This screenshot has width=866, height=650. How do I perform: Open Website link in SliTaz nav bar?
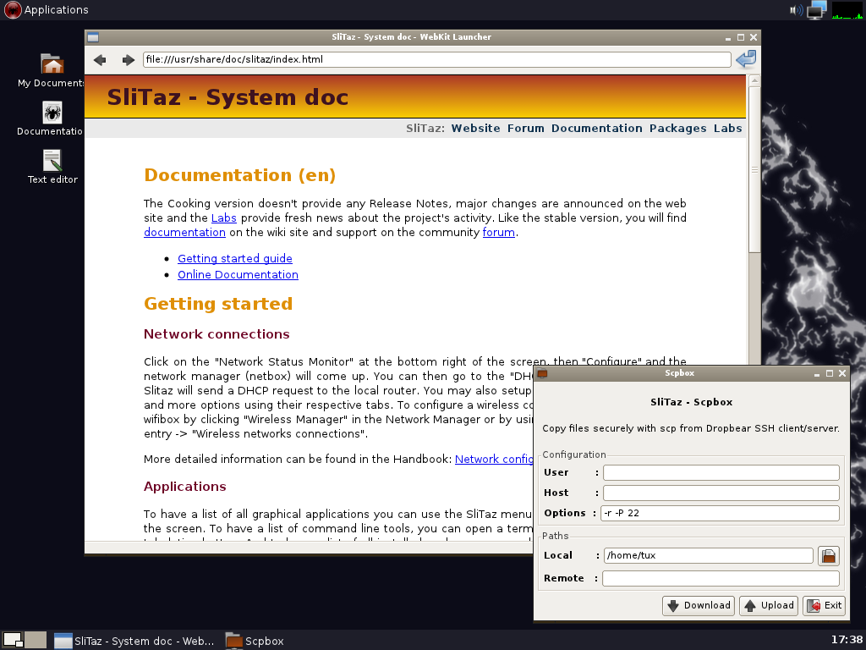click(x=475, y=129)
